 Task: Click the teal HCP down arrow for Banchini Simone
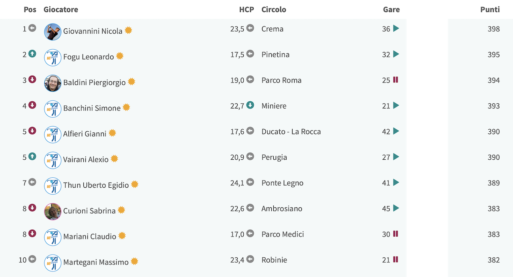pos(250,105)
